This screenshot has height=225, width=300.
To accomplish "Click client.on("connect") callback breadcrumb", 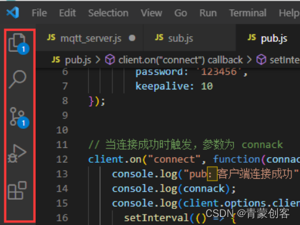I will tap(181, 60).
